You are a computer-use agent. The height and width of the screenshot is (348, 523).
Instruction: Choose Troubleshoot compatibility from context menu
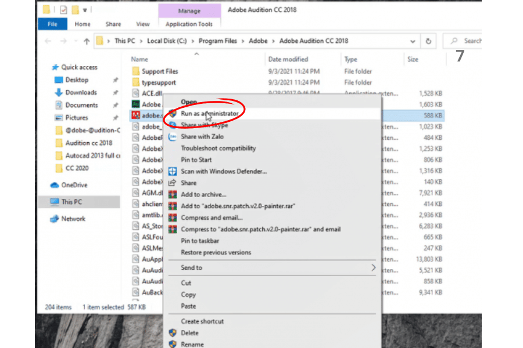(218, 148)
